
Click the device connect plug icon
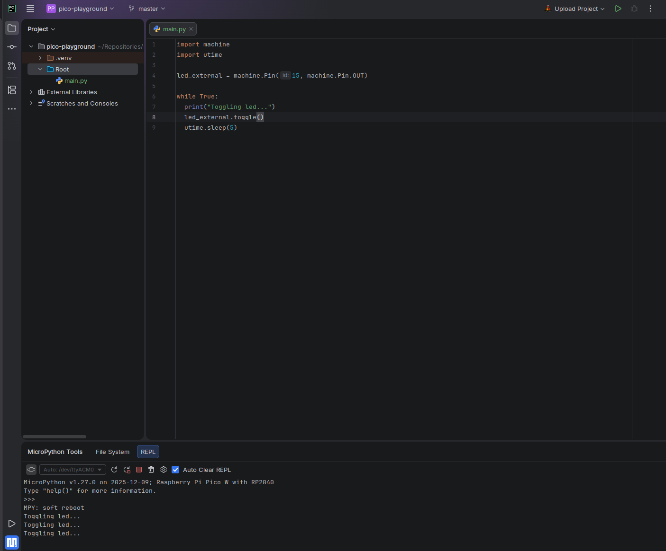click(x=31, y=470)
